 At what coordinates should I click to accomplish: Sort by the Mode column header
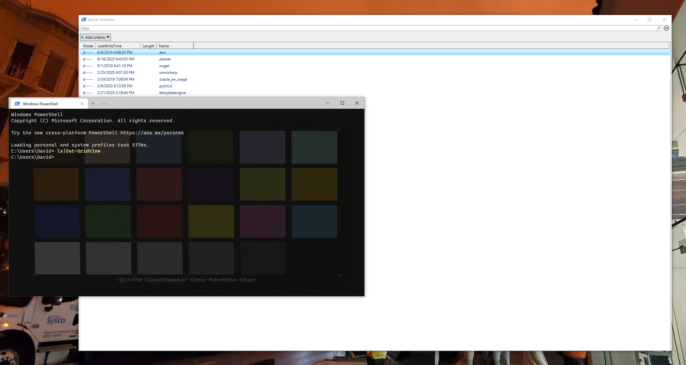88,46
